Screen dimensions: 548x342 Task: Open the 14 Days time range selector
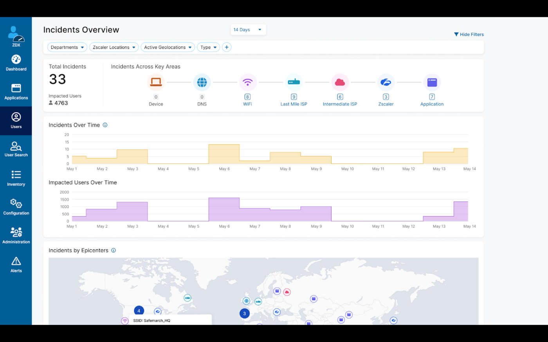tap(248, 29)
